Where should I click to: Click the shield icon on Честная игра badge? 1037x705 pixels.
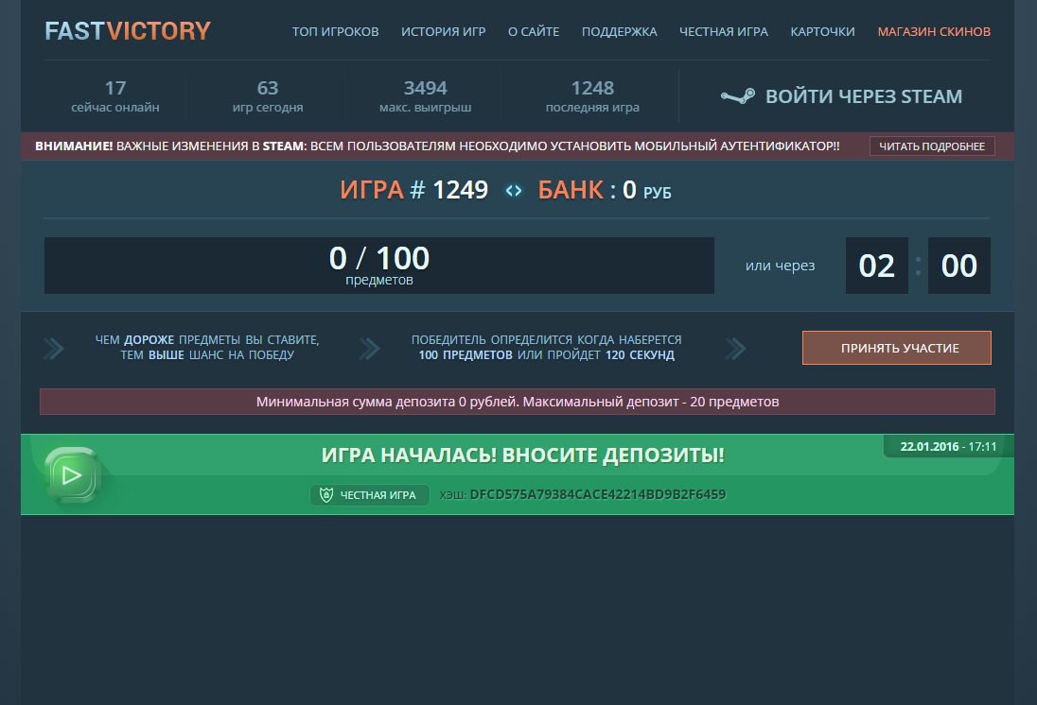[326, 495]
